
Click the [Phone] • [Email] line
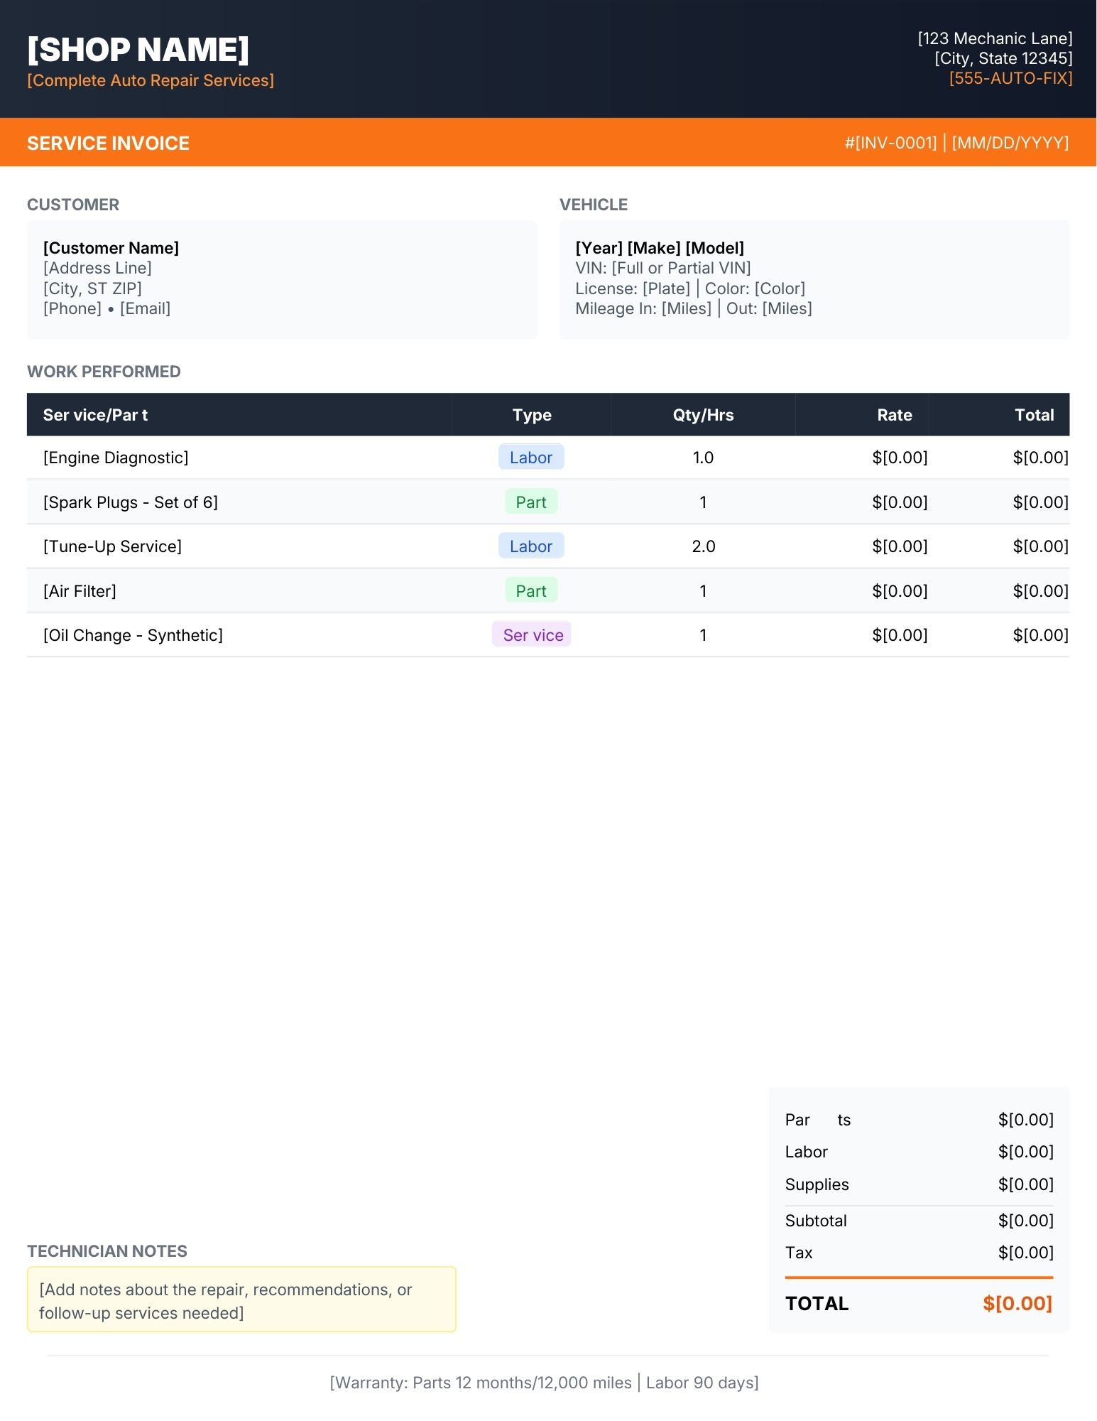coord(107,308)
